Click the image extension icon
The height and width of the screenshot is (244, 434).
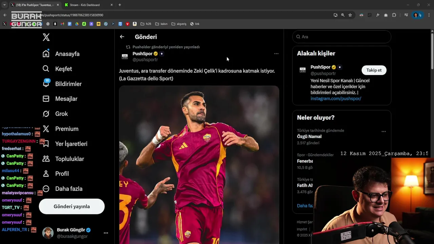point(370,15)
